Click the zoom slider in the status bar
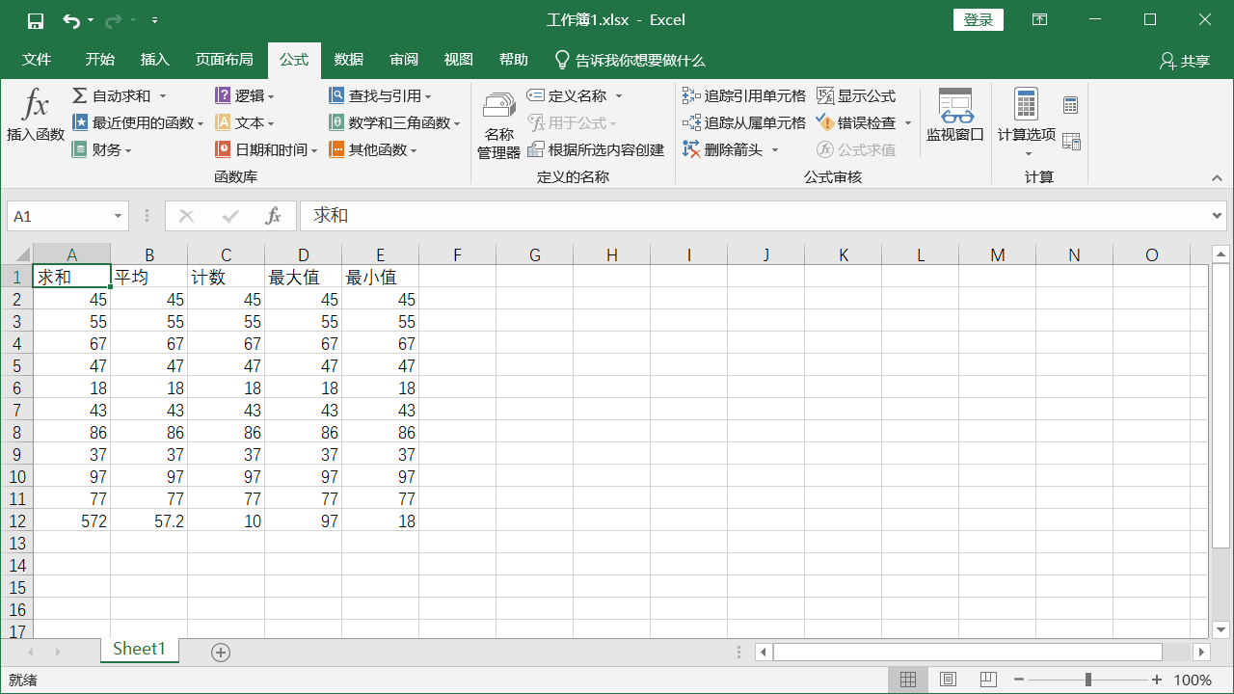 coord(1088,680)
